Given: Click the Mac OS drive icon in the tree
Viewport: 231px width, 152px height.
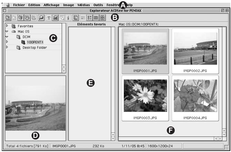Looking at the screenshot, I should pyautogui.click(x=14, y=31).
